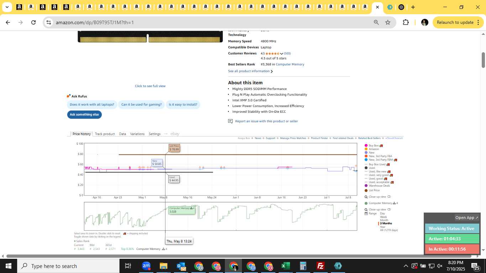Open a new browser tab
Viewport: 486px width, 273px height.
click(x=413, y=7)
